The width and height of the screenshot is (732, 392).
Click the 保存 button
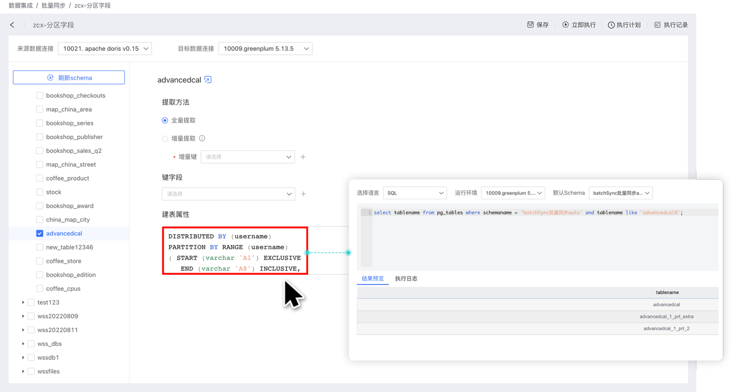(538, 25)
